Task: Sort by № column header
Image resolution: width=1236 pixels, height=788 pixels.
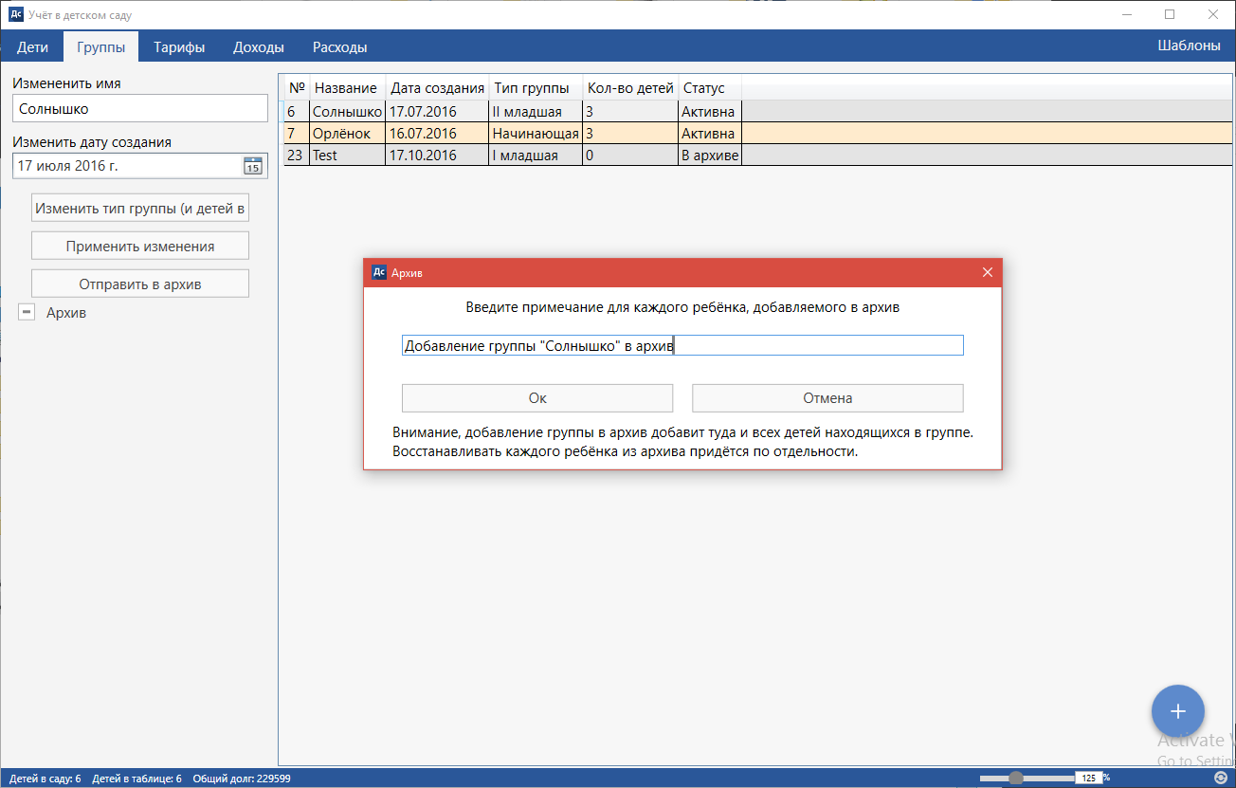Action: (x=297, y=87)
